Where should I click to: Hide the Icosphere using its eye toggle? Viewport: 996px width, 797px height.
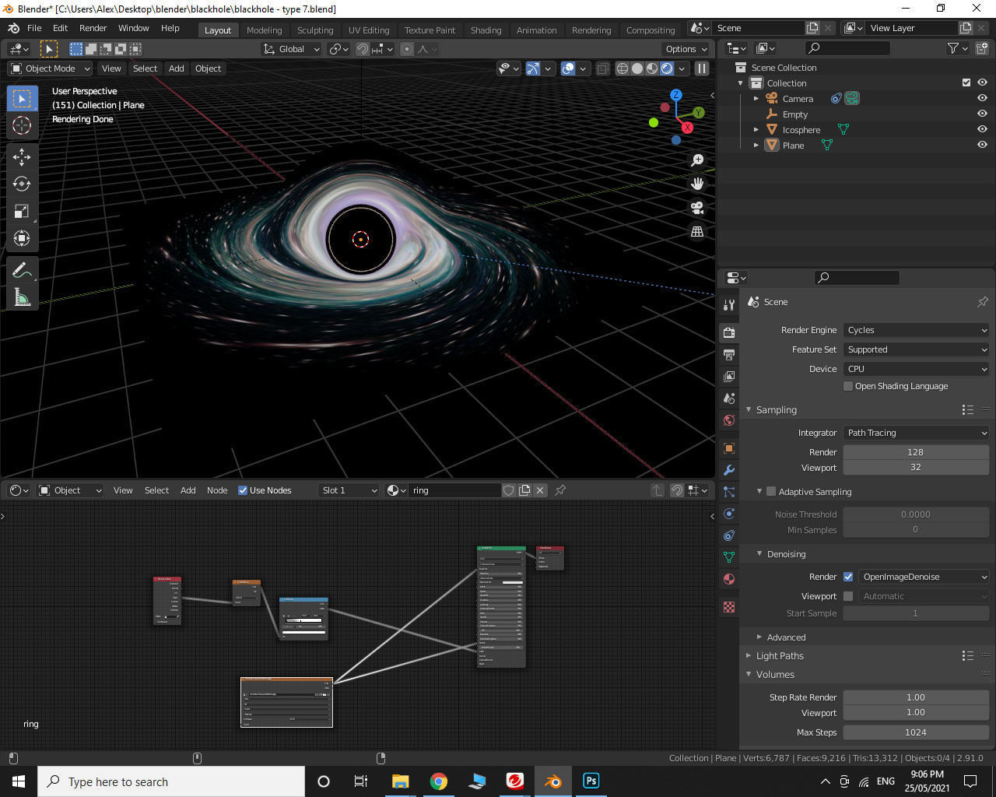(981, 129)
